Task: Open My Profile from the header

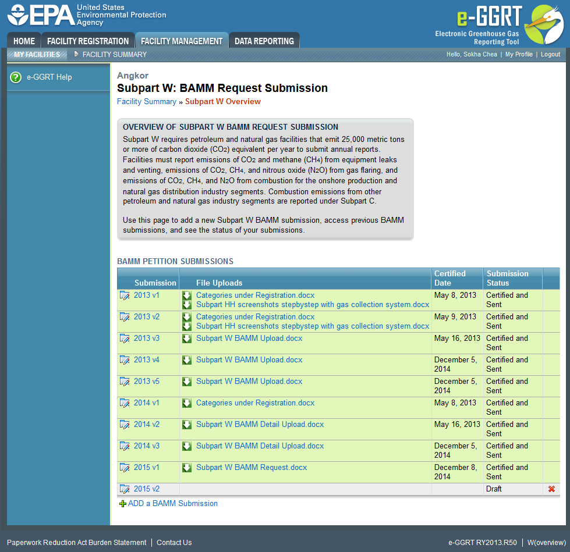Action: [519, 54]
